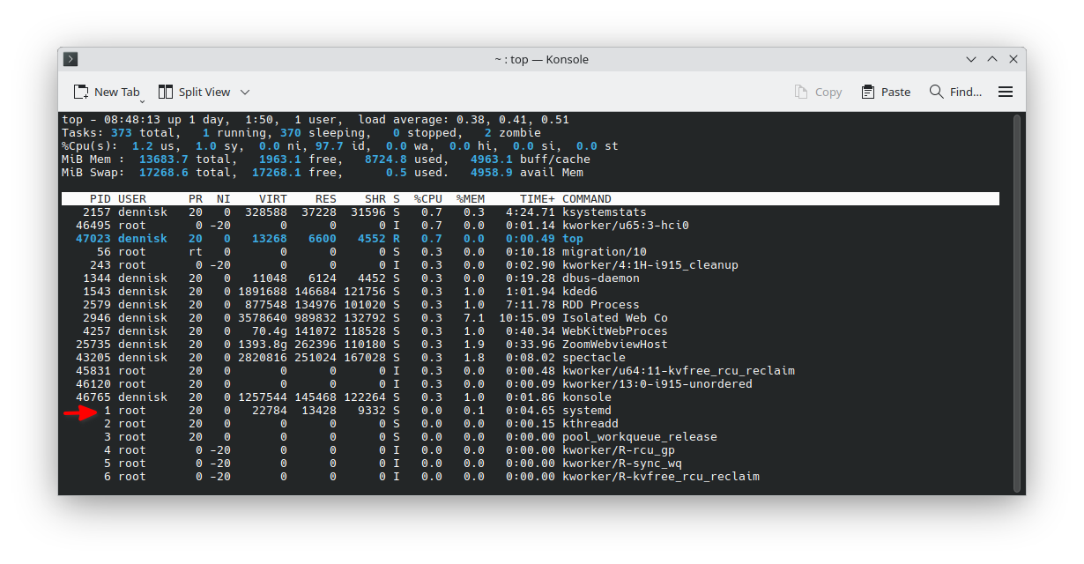This screenshot has width=1084, height=564.
Task: Close the Konsole window
Action: pyautogui.click(x=1013, y=59)
